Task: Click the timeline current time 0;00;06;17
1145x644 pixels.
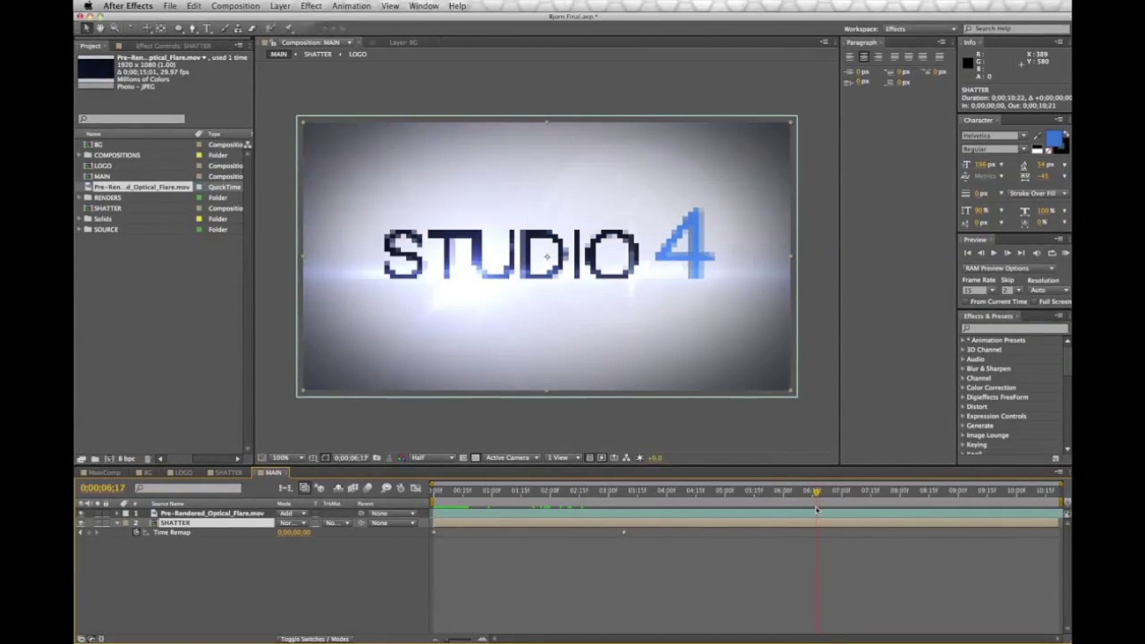Action: click(x=102, y=488)
